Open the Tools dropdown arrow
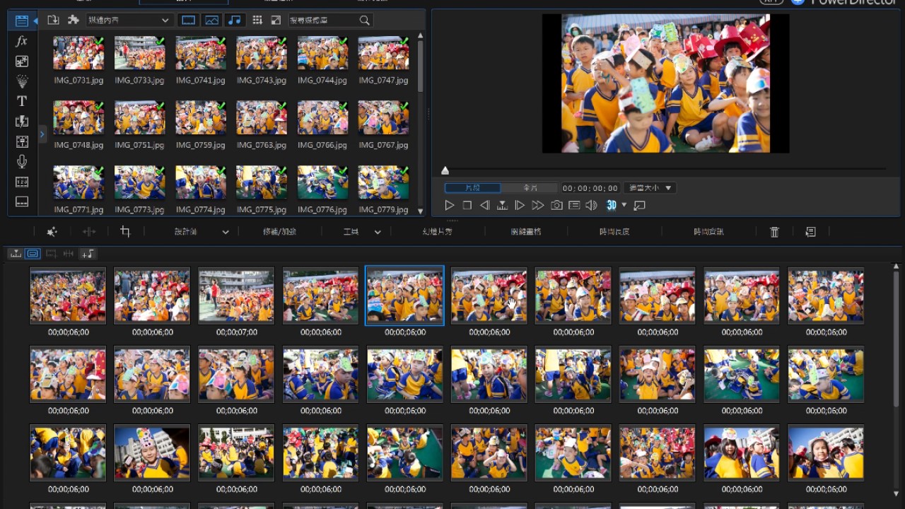This screenshot has width=905, height=509. pos(378,232)
